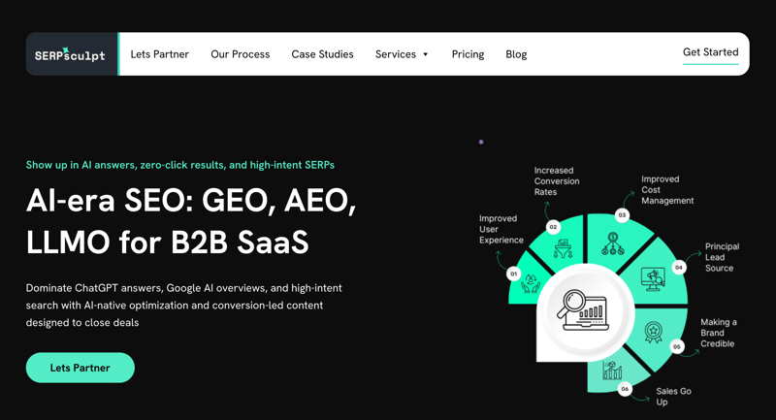
Task: Click the AI-era SEO main headline
Action: click(191, 220)
